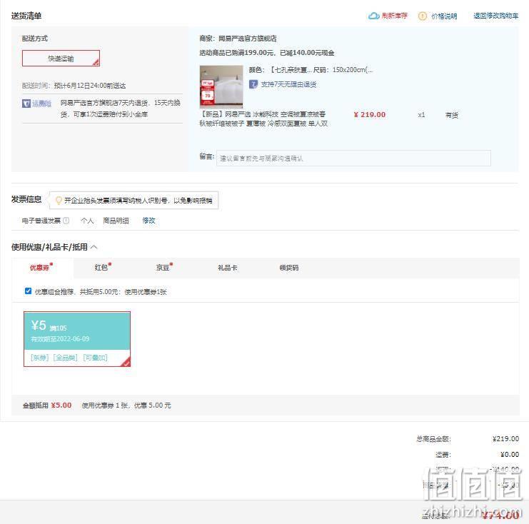Select the 优惠券 tab

pos(41,268)
